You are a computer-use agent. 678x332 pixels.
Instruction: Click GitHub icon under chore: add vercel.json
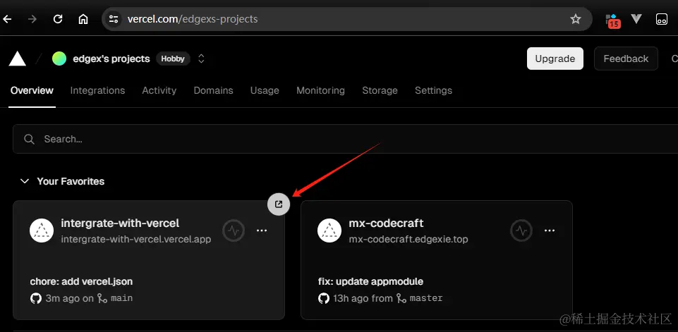[36, 298]
